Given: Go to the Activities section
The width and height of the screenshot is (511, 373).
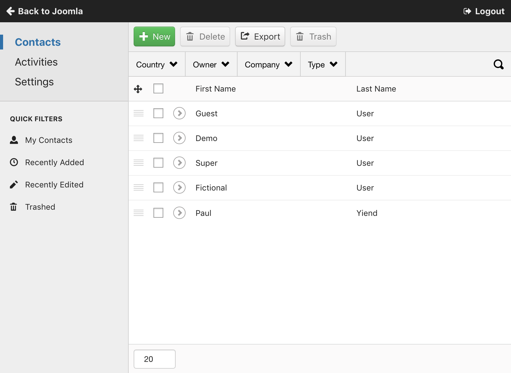Looking at the screenshot, I should click(36, 62).
